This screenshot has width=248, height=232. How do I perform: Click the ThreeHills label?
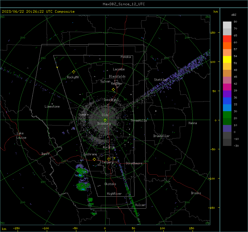click(139, 121)
